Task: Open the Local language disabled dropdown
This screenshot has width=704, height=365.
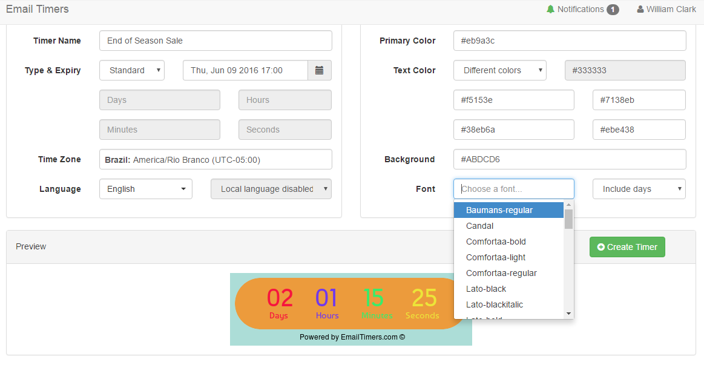Action: (x=271, y=189)
